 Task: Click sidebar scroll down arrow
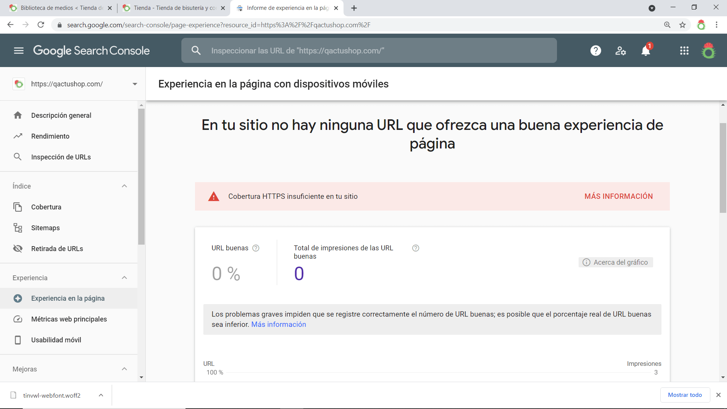(x=141, y=377)
